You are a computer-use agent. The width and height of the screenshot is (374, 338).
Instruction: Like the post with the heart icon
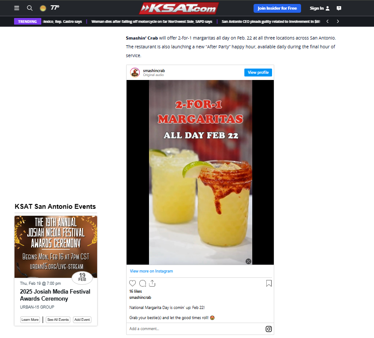[132, 283]
